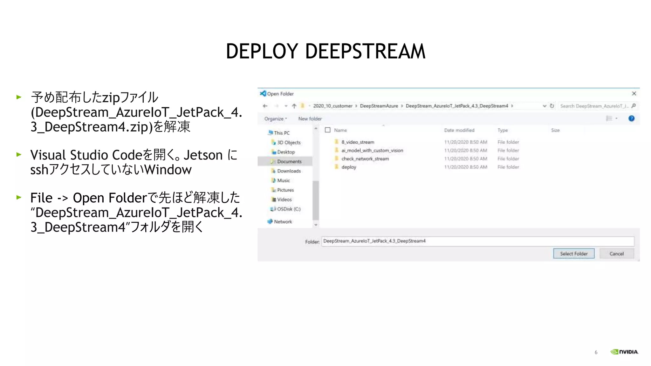Click the DeepStream_AzureIoT_JetPack_4.3_DeepStream4 breadcrumb
The width and height of the screenshot is (651, 366).
pos(457,106)
